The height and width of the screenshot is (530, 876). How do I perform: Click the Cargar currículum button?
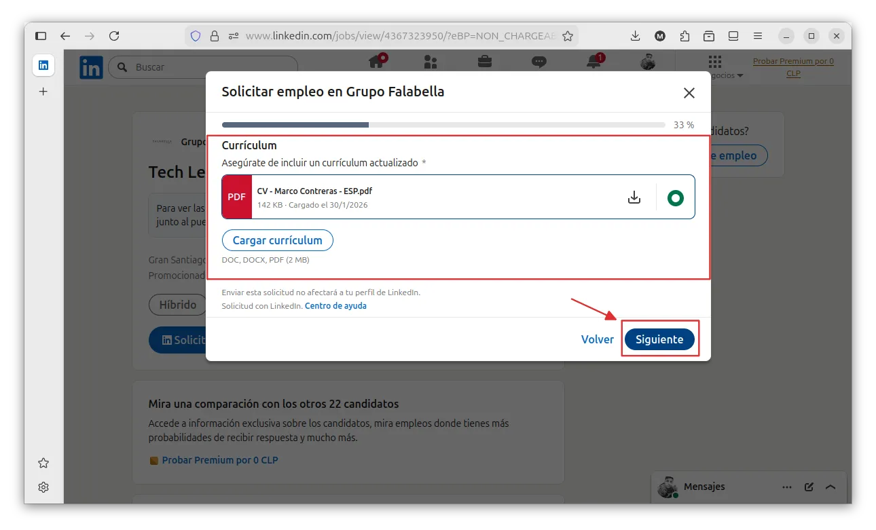point(277,240)
